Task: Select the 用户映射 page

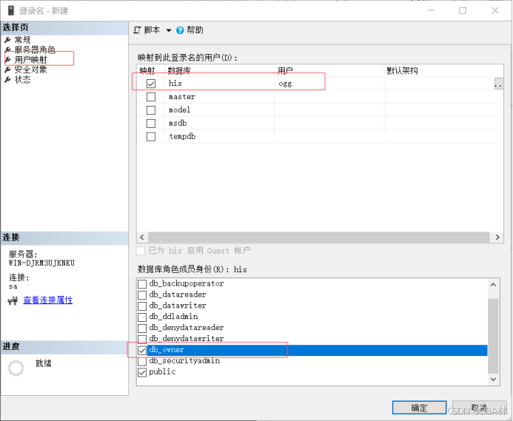Action: pyautogui.click(x=31, y=59)
